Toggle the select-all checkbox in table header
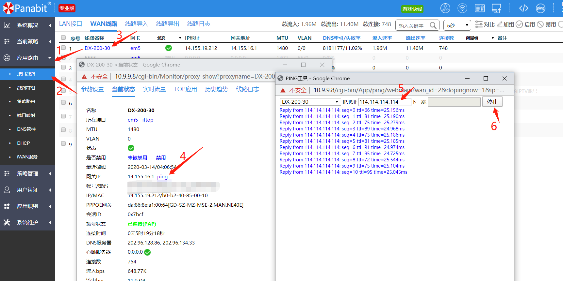The height and width of the screenshot is (281, 563). tap(63, 38)
